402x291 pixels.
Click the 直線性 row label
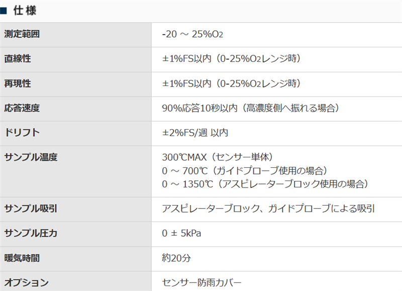(x=18, y=59)
